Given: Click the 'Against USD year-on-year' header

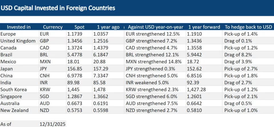Looking at the screenshot, I should click(x=155, y=27).
